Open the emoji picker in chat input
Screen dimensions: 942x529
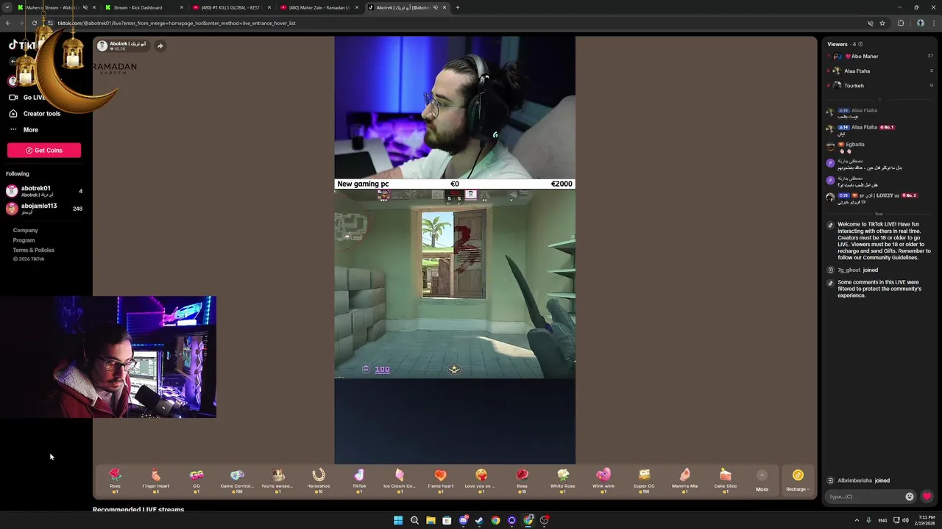click(910, 497)
